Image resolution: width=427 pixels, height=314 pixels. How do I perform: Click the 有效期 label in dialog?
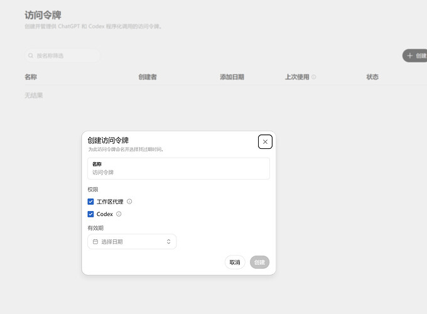click(95, 228)
